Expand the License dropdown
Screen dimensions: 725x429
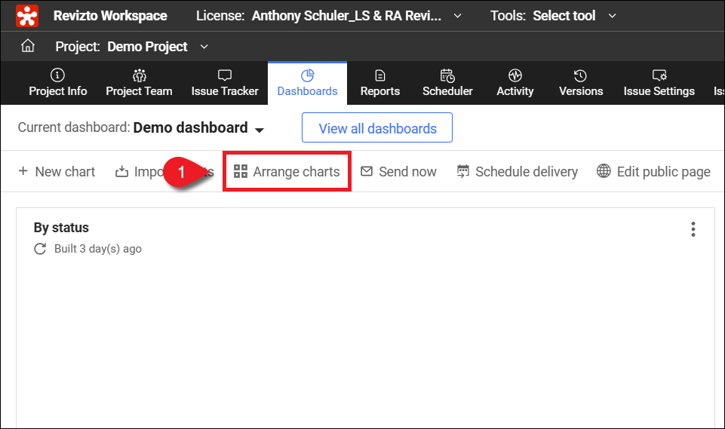coord(457,16)
